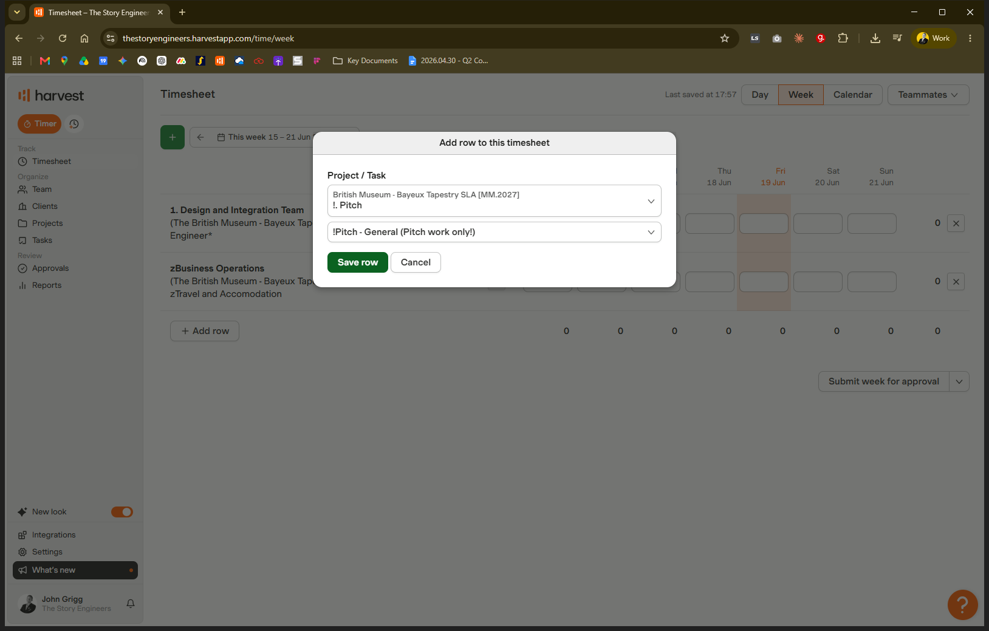
Task: Open the purple accessibility-figure bookmark
Action: (x=278, y=61)
